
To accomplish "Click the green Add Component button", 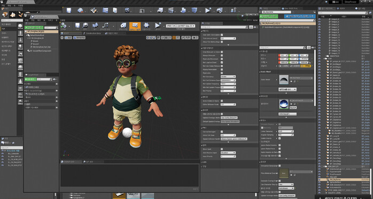I will tap(34, 28).
